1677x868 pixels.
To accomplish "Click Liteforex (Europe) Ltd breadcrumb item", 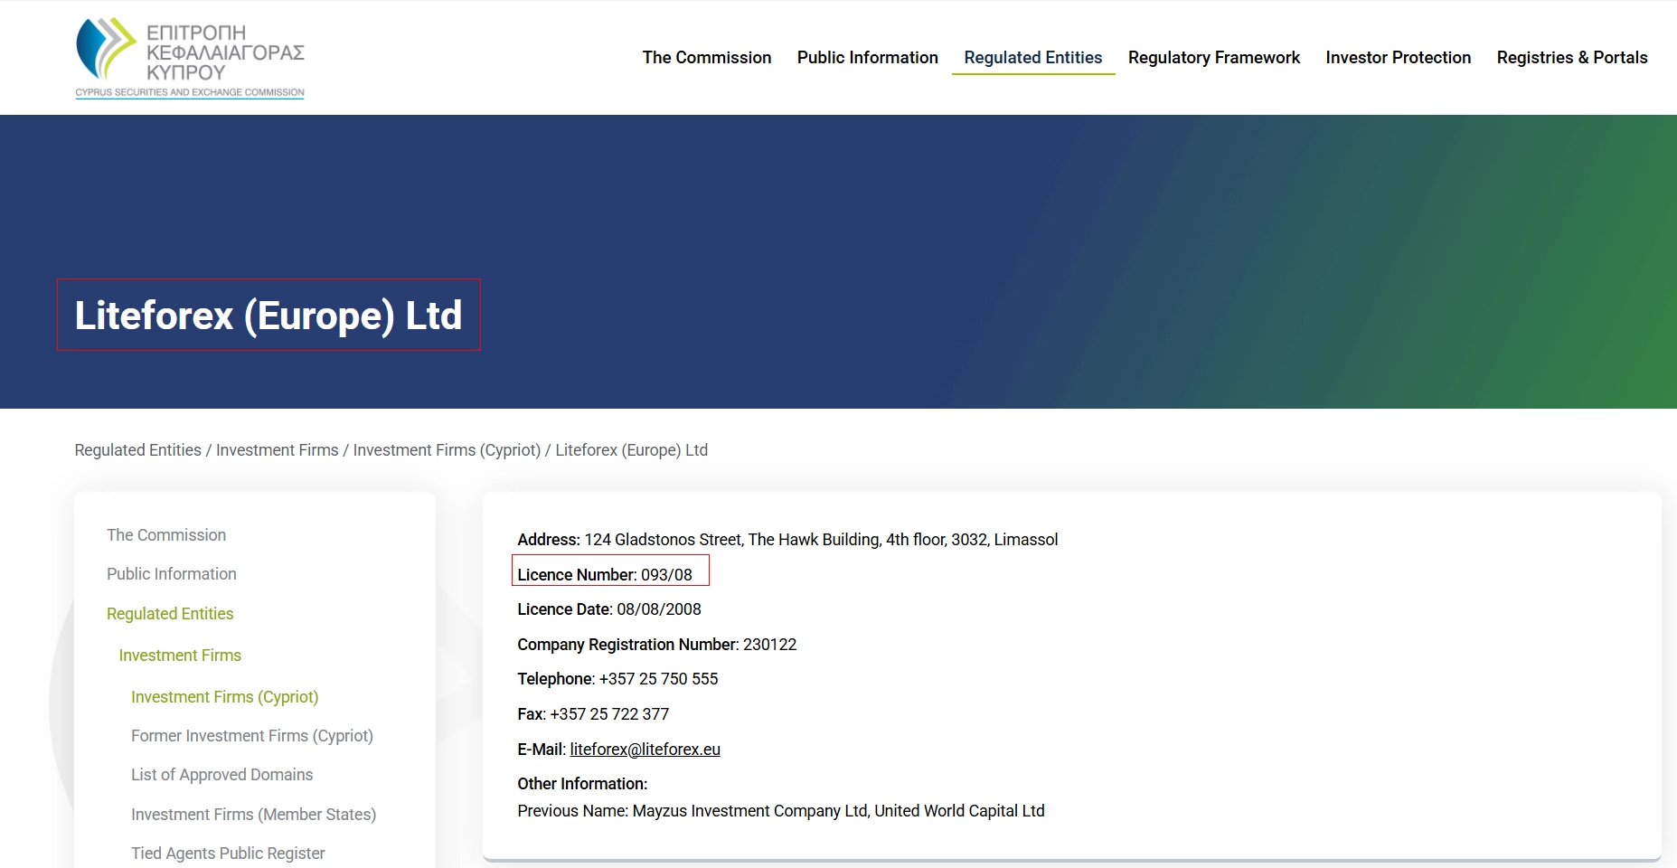I will pos(632,450).
